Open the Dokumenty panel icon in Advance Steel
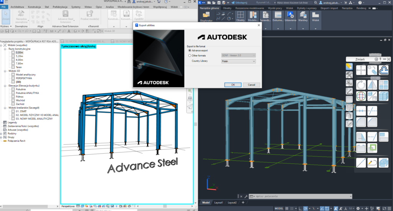 (278, 16)
